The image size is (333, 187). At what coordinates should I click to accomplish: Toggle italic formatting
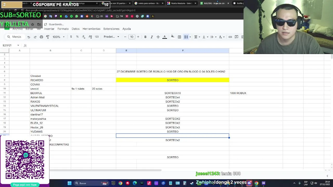click(152, 37)
